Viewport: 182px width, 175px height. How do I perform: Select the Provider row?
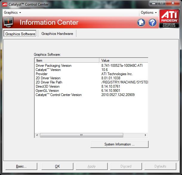click(x=91, y=74)
